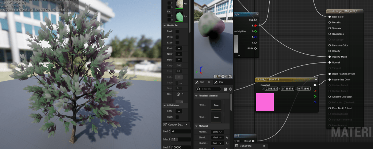Collapse the Physical Material section
373x149 pixels.
pyautogui.click(x=196, y=96)
